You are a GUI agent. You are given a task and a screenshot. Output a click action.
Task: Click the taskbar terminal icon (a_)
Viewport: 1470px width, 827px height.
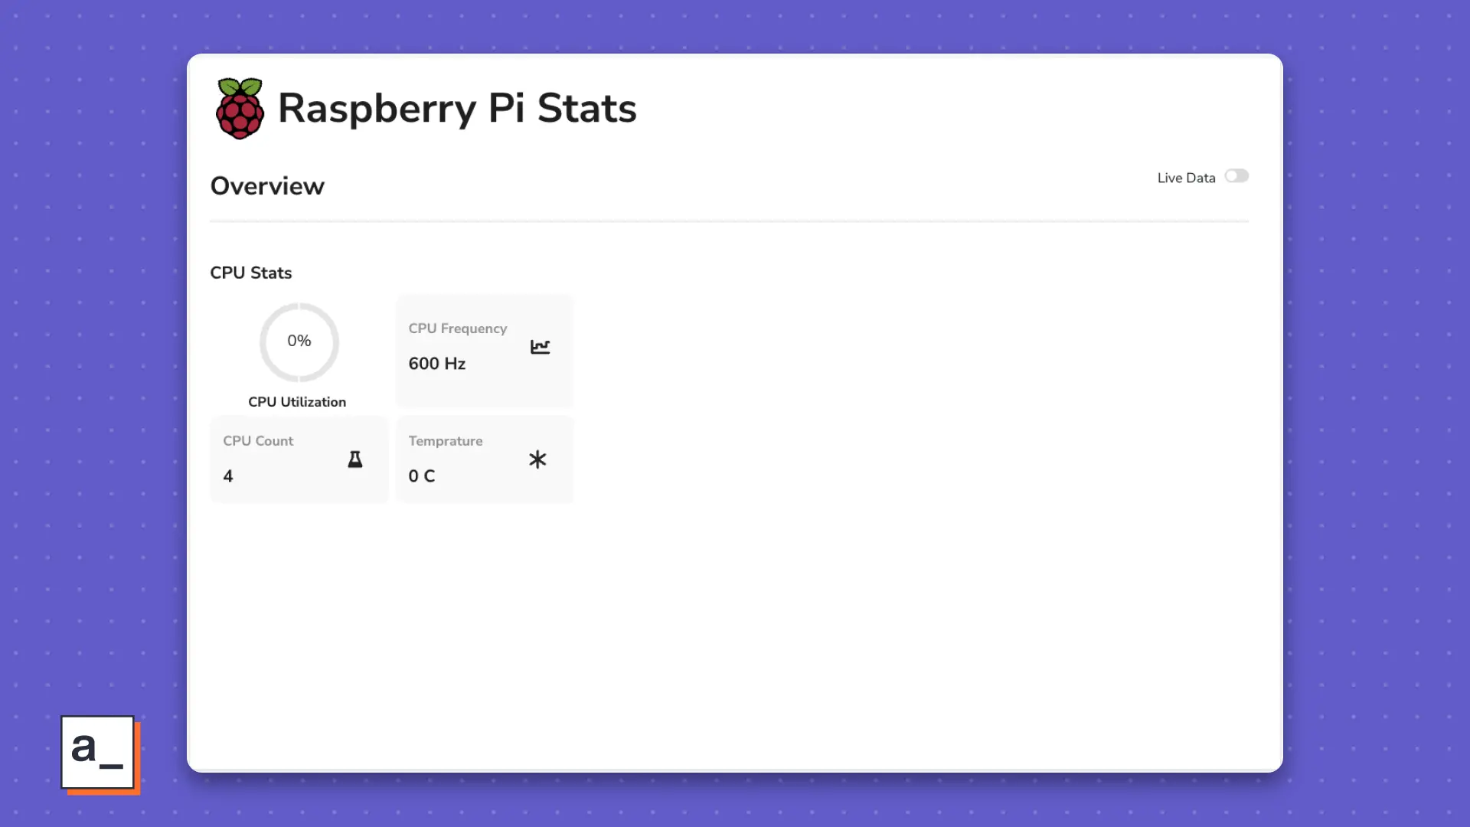[97, 752]
